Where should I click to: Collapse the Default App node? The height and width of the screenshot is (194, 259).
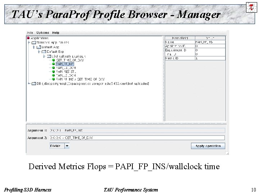tap(34, 47)
